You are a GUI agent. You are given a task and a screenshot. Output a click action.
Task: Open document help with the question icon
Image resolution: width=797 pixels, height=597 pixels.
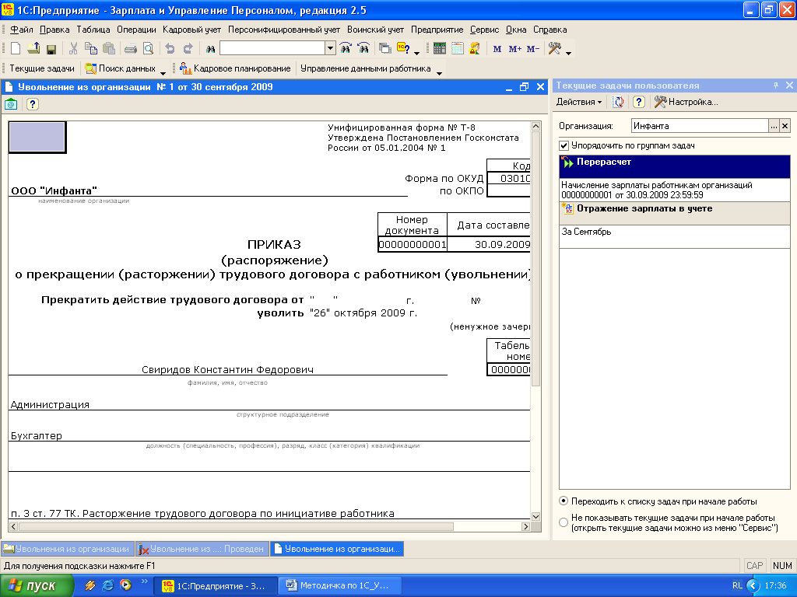point(32,105)
